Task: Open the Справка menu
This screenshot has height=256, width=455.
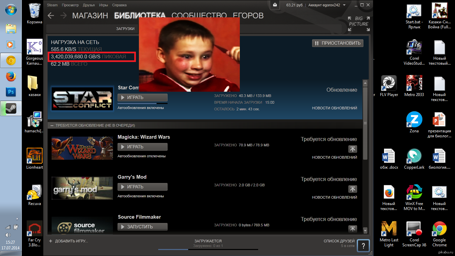Action: tap(119, 5)
